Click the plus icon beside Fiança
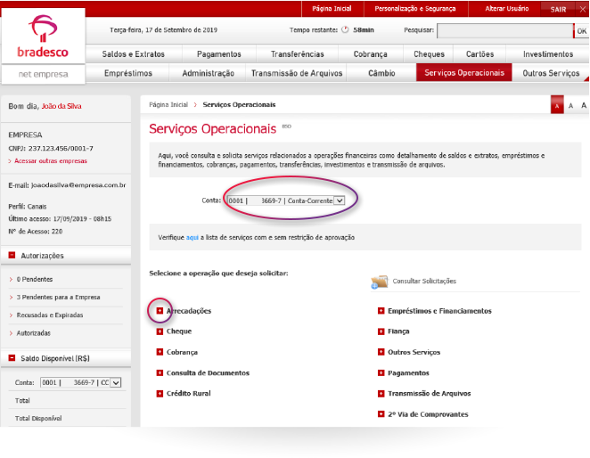590x458 pixels. point(381,331)
